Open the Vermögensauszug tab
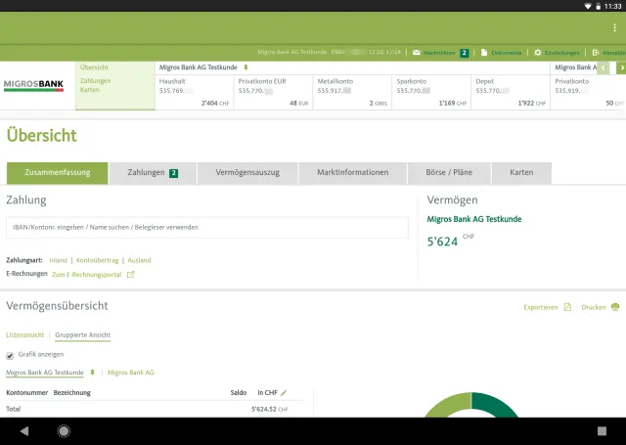 [x=247, y=173]
